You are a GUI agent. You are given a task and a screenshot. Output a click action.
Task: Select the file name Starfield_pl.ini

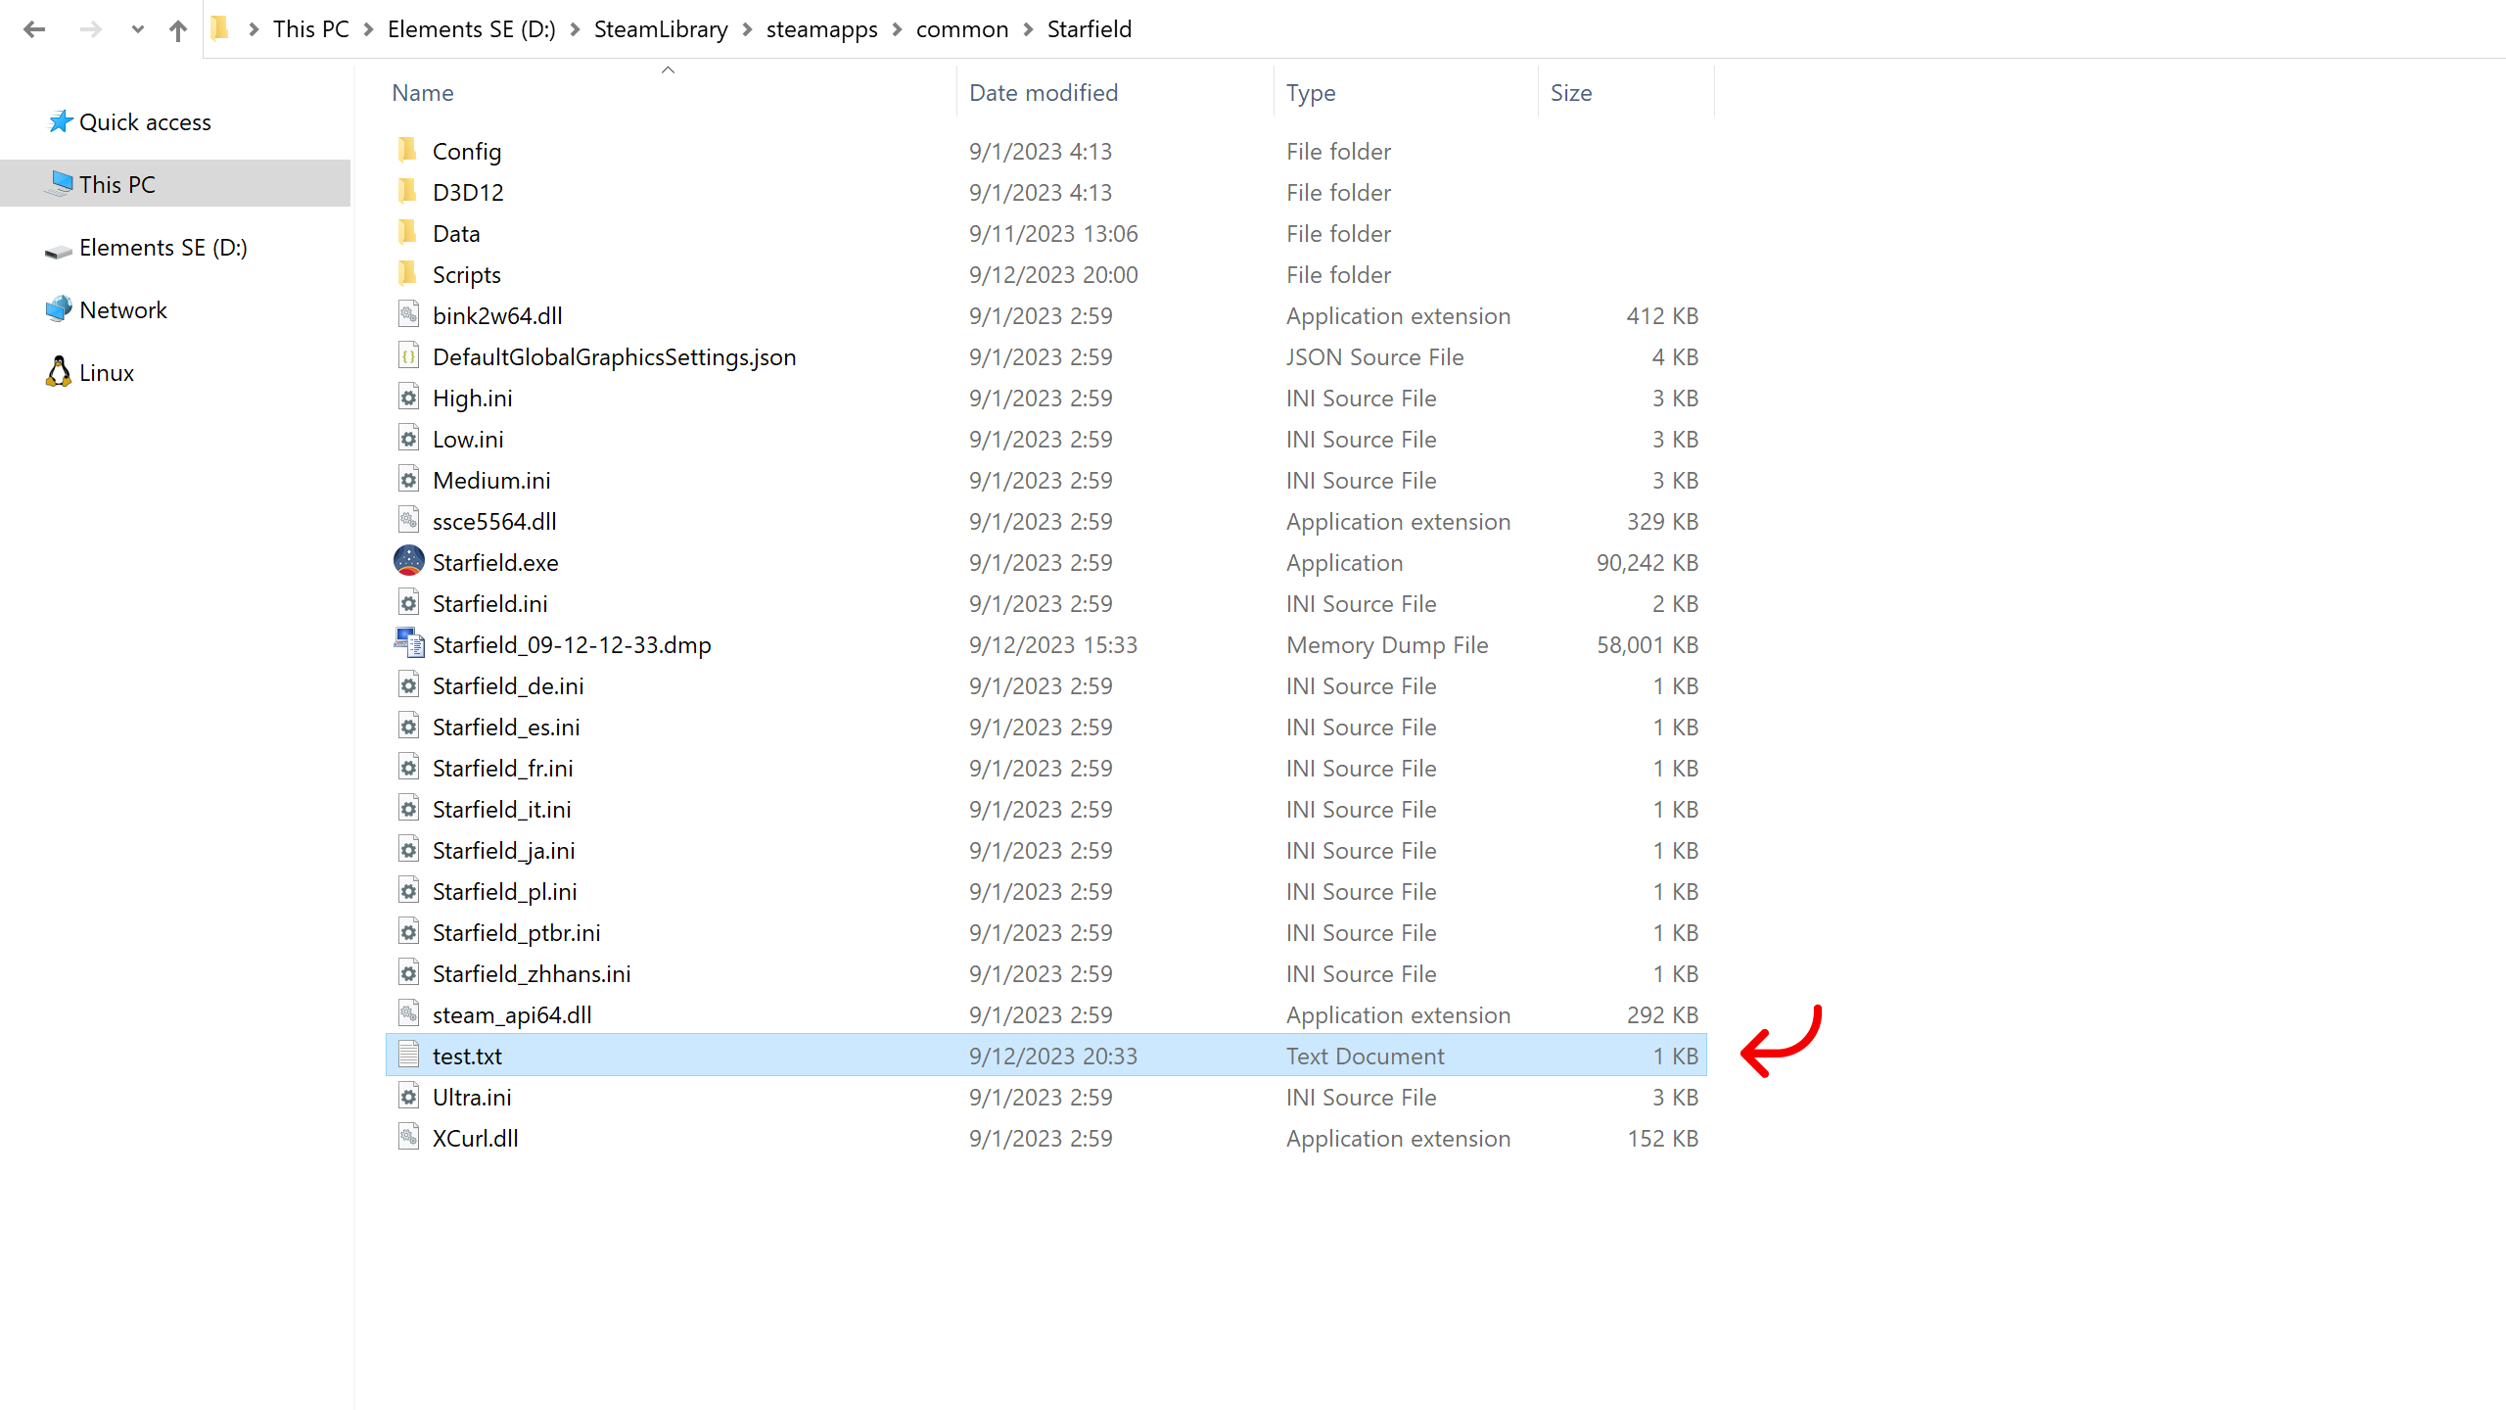click(505, 892)
